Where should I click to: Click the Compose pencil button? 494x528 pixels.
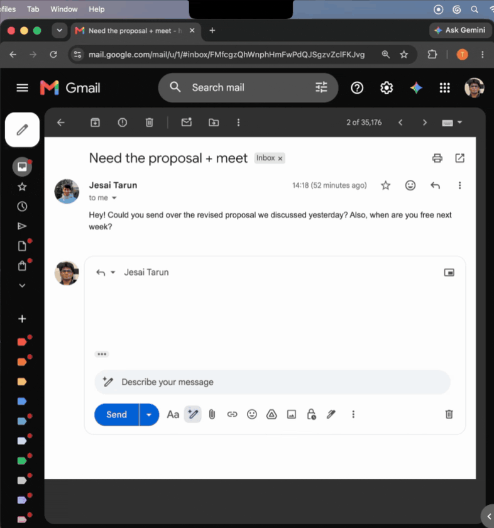click(x=22, y=129)
